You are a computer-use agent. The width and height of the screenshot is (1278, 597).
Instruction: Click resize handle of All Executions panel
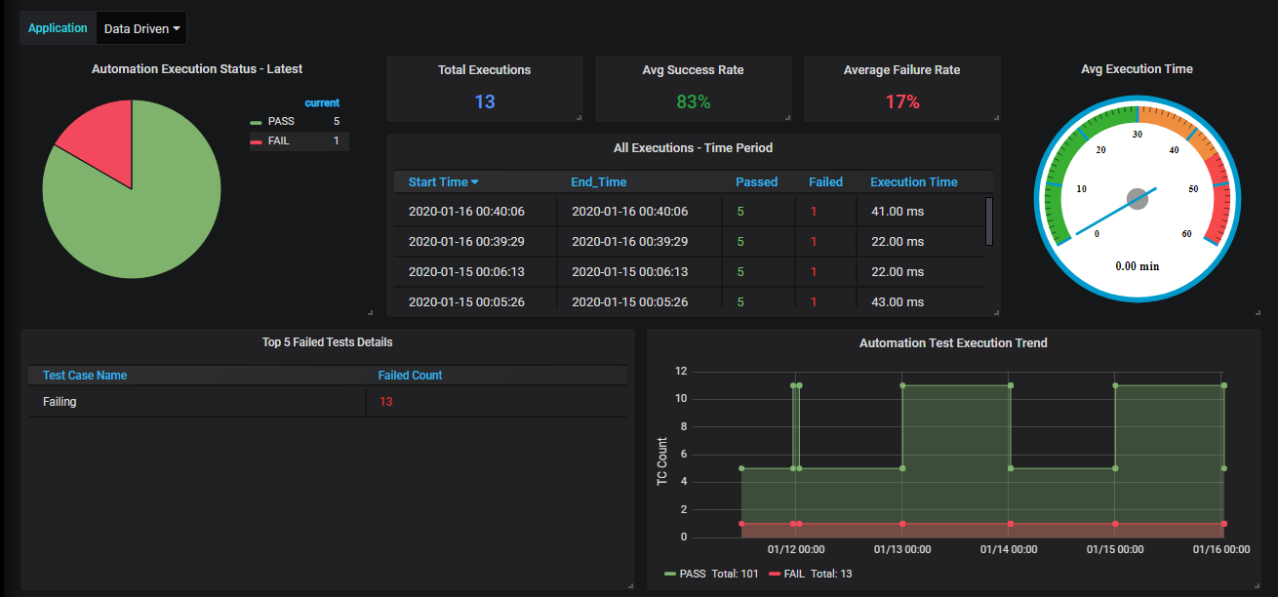996,313
